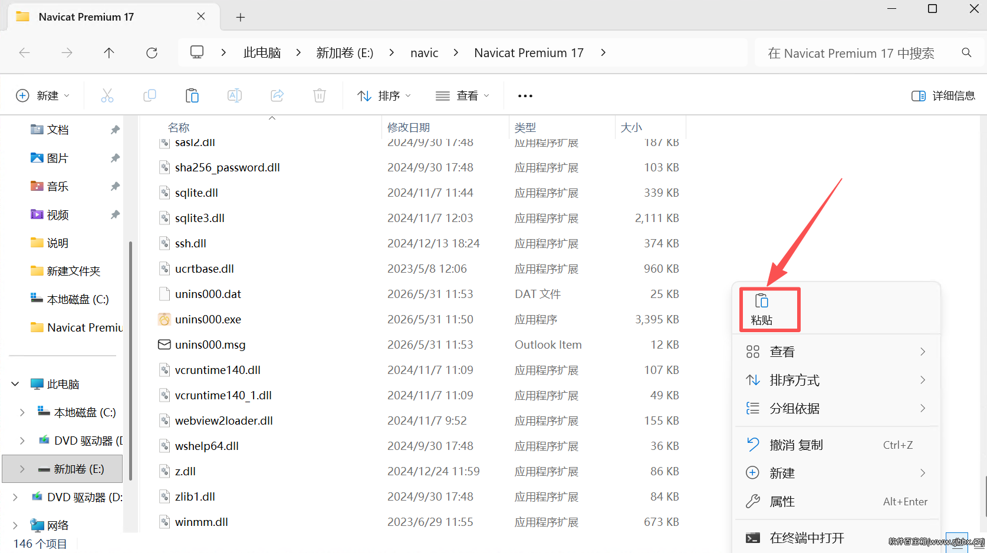The width and height of the screenshot is (987, 553).
Task: Sort files by the 名称 column header
Action: tap(179, 127)
